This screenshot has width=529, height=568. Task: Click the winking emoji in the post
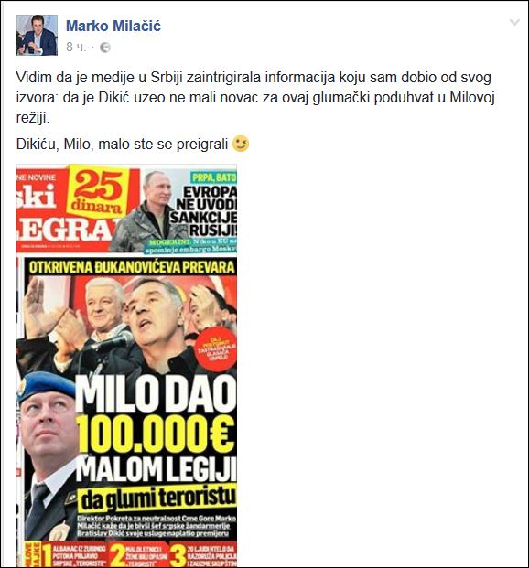point(241,144)
